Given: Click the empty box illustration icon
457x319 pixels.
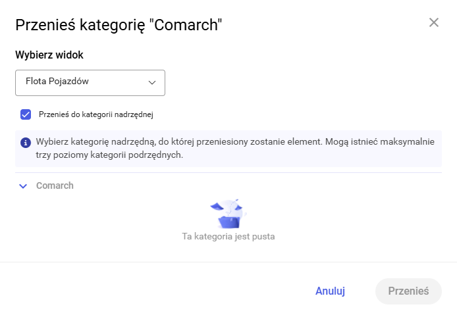Looking at the screenshot, I should [228, 212].
